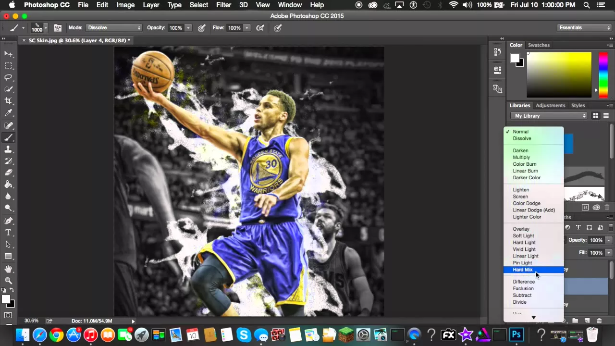
Task: Toggle Quick Mask mode
Action: 8,315
